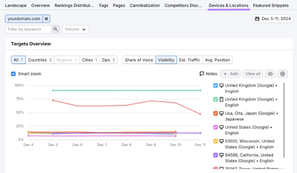
Task: Click the Notes speech bubble icon
Action: [202, 74]
